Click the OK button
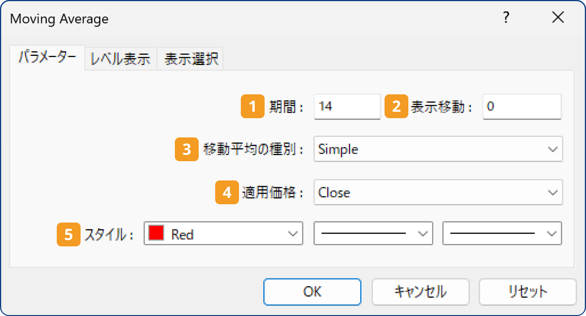Image resolution: width=586 pixels, height=316 pixels. [312, 292]
